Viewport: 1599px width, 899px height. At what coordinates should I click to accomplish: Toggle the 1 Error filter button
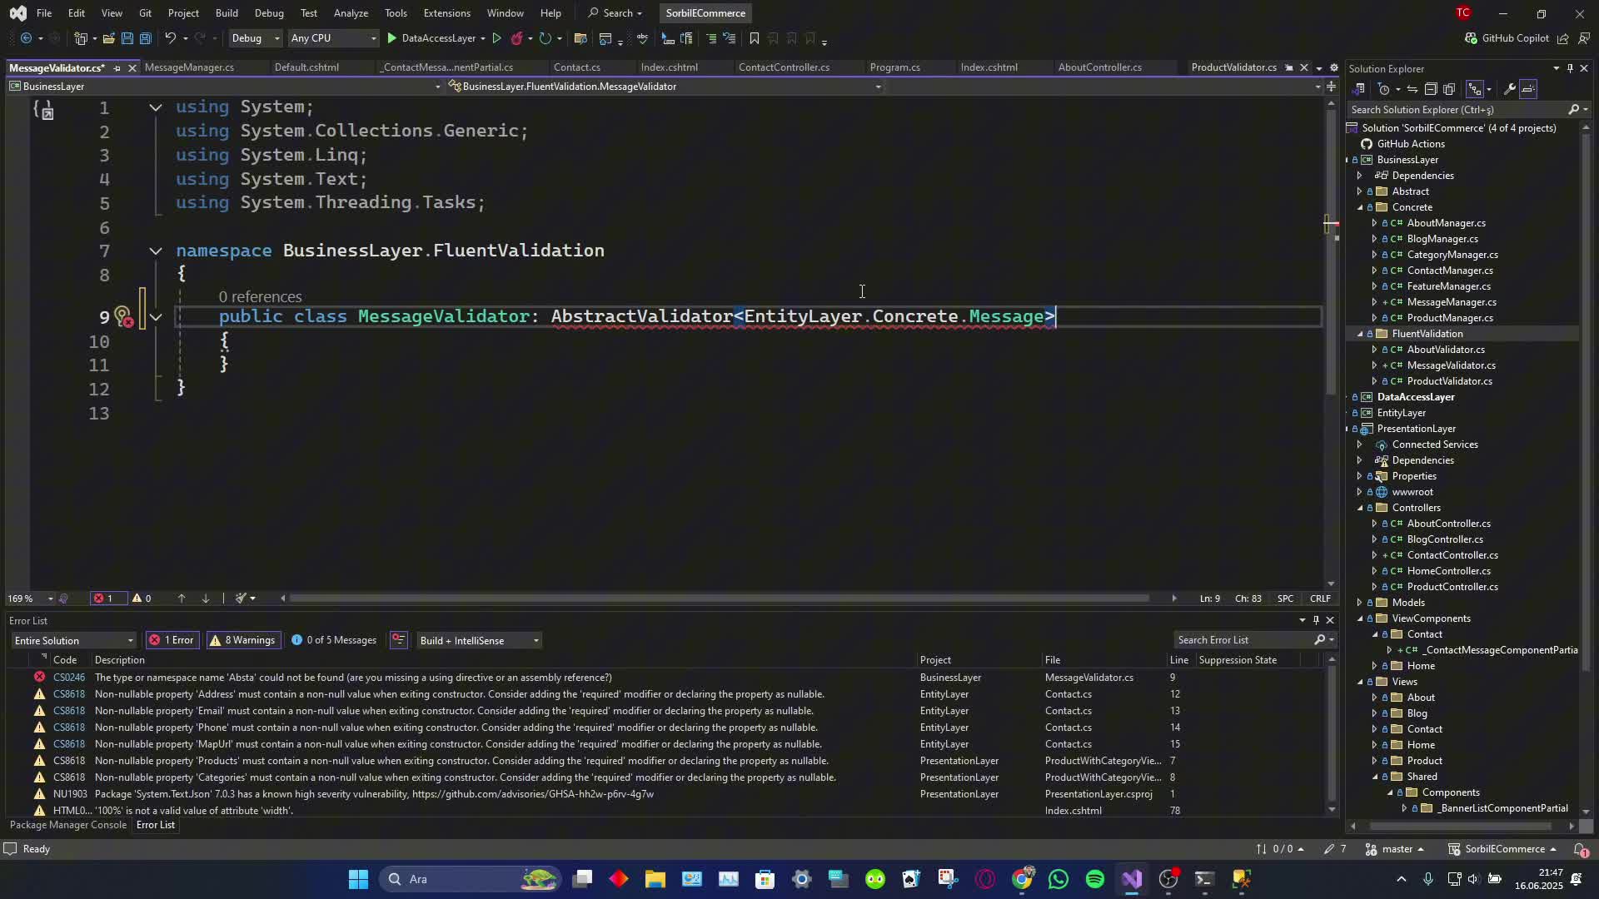(172, 640)
